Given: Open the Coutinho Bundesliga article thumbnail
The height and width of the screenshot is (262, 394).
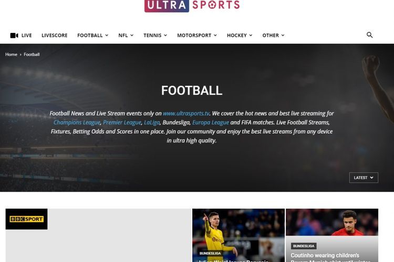Looking at the screenshot, I should [332, 235].
